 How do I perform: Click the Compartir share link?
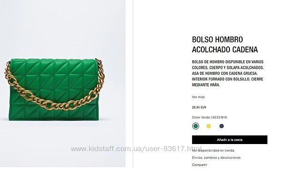pos(200,165)
